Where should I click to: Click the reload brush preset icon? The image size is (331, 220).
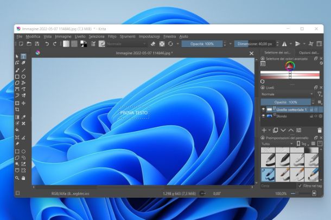point(170,43)
